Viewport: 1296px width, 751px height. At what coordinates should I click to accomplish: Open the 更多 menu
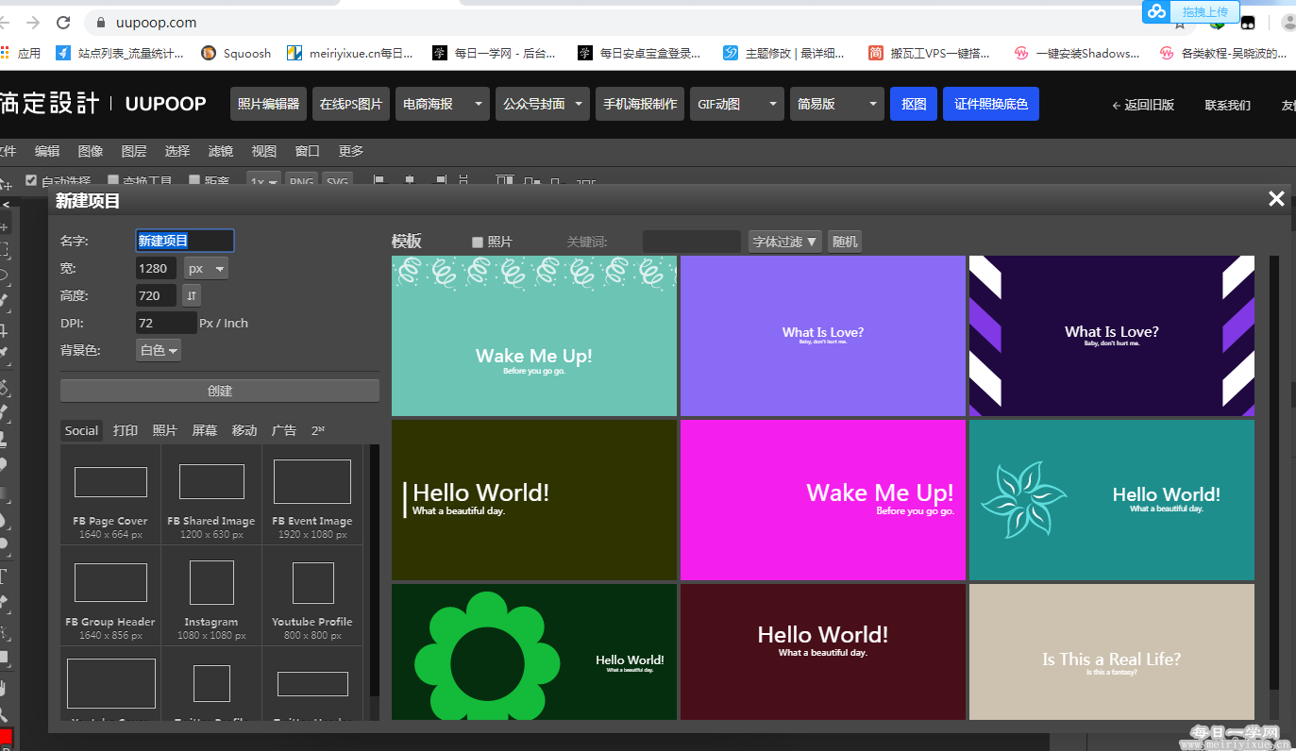[351, 151]
